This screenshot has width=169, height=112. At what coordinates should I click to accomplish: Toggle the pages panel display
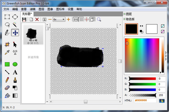92,20
